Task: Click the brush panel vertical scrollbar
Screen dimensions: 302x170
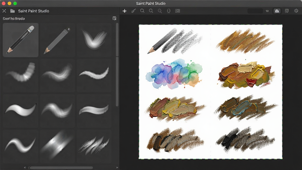Action: click(x=117, y=65)
